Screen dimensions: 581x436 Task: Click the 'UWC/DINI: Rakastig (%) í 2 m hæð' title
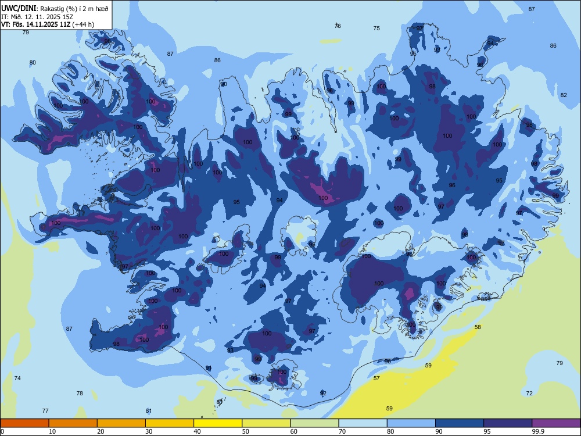pos(55,9)
